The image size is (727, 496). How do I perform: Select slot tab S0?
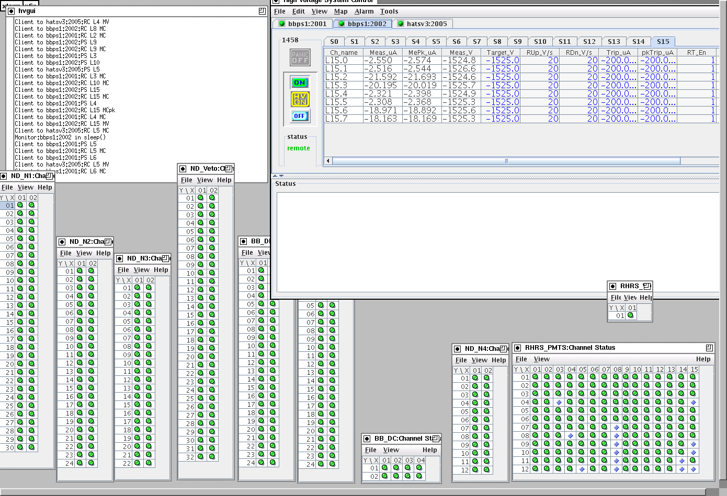[x=334, y=42]
